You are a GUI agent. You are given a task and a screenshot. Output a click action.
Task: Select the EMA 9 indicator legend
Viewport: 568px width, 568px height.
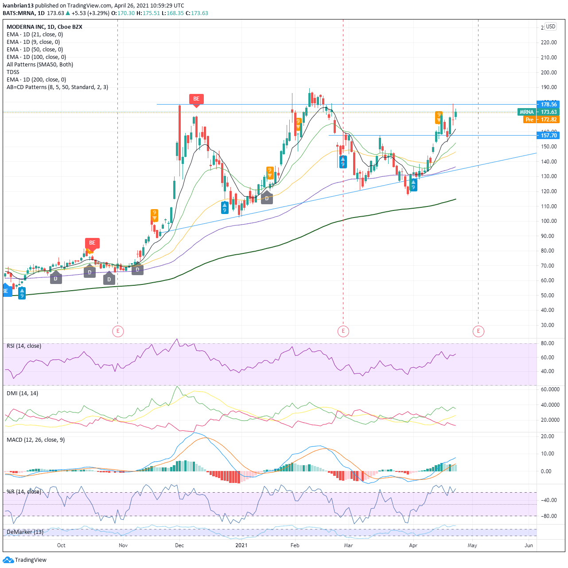point(33,42)
